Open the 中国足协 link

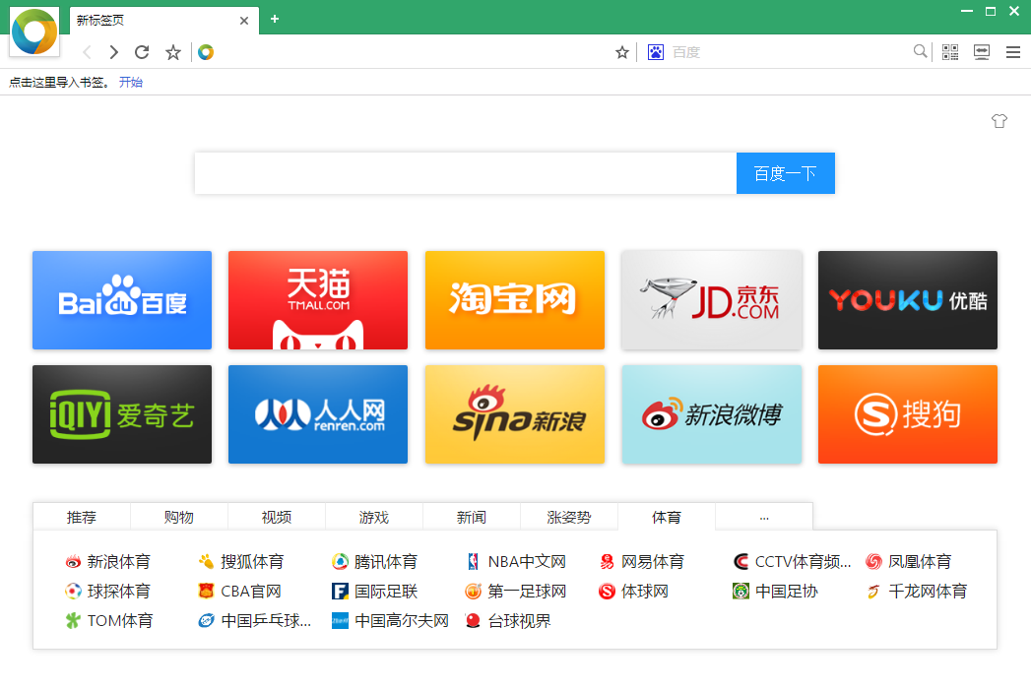click(x=775, y=592)
